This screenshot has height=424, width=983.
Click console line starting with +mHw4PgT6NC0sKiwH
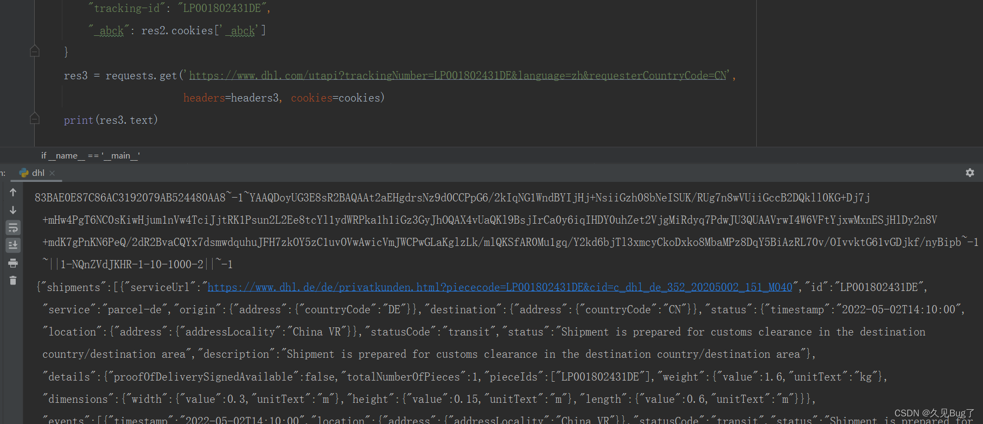click(490, 220)
